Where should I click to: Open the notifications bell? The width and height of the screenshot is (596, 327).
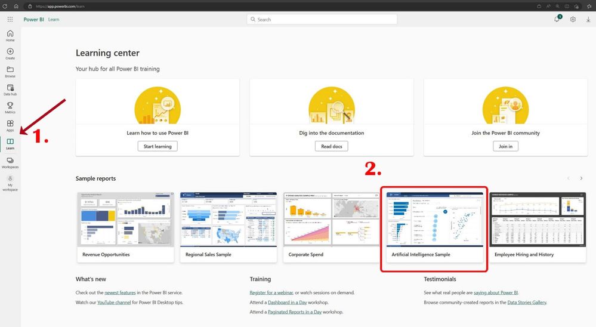(557, 19)
